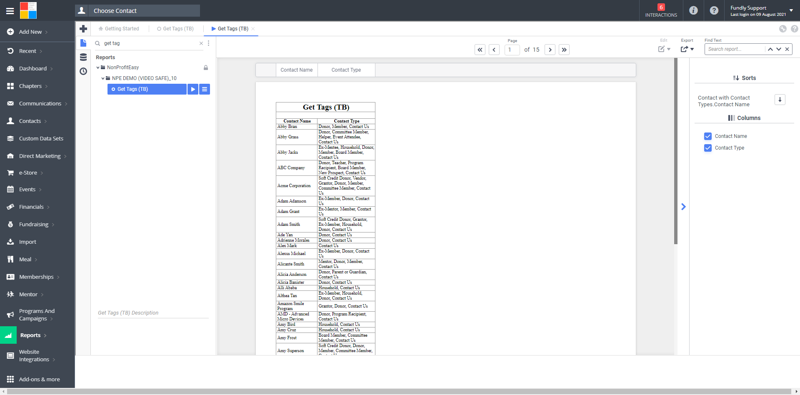Open the Export dropdown
Screen dimensions: 800x395
tap(687, 49)
